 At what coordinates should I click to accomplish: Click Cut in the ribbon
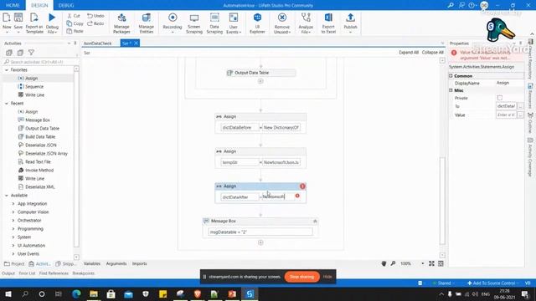pos(74,16)
